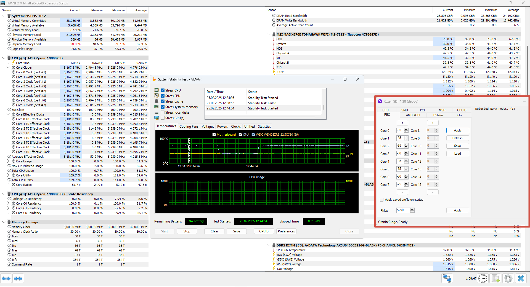The height and width of the screenshot is (287, 530).
Task: Uncheck Stress FPU in AIDA64
Action: point(163,96)
